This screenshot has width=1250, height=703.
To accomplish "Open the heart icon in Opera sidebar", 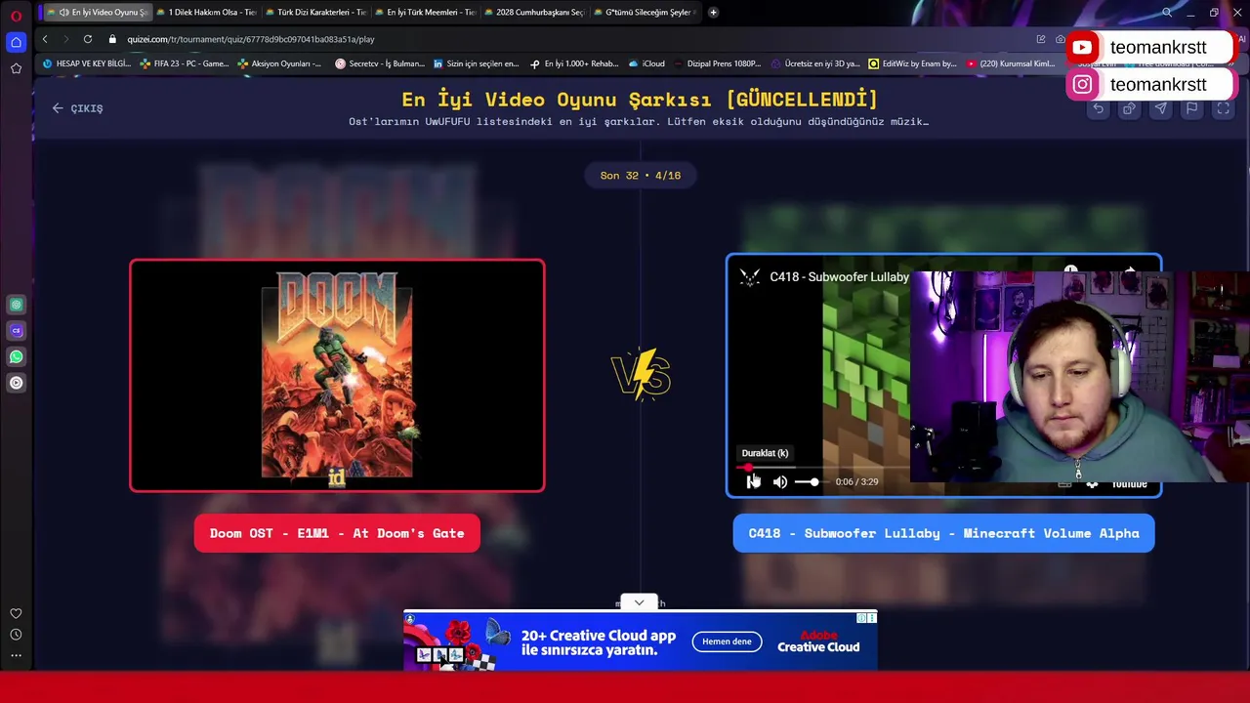I will [16, 613].
